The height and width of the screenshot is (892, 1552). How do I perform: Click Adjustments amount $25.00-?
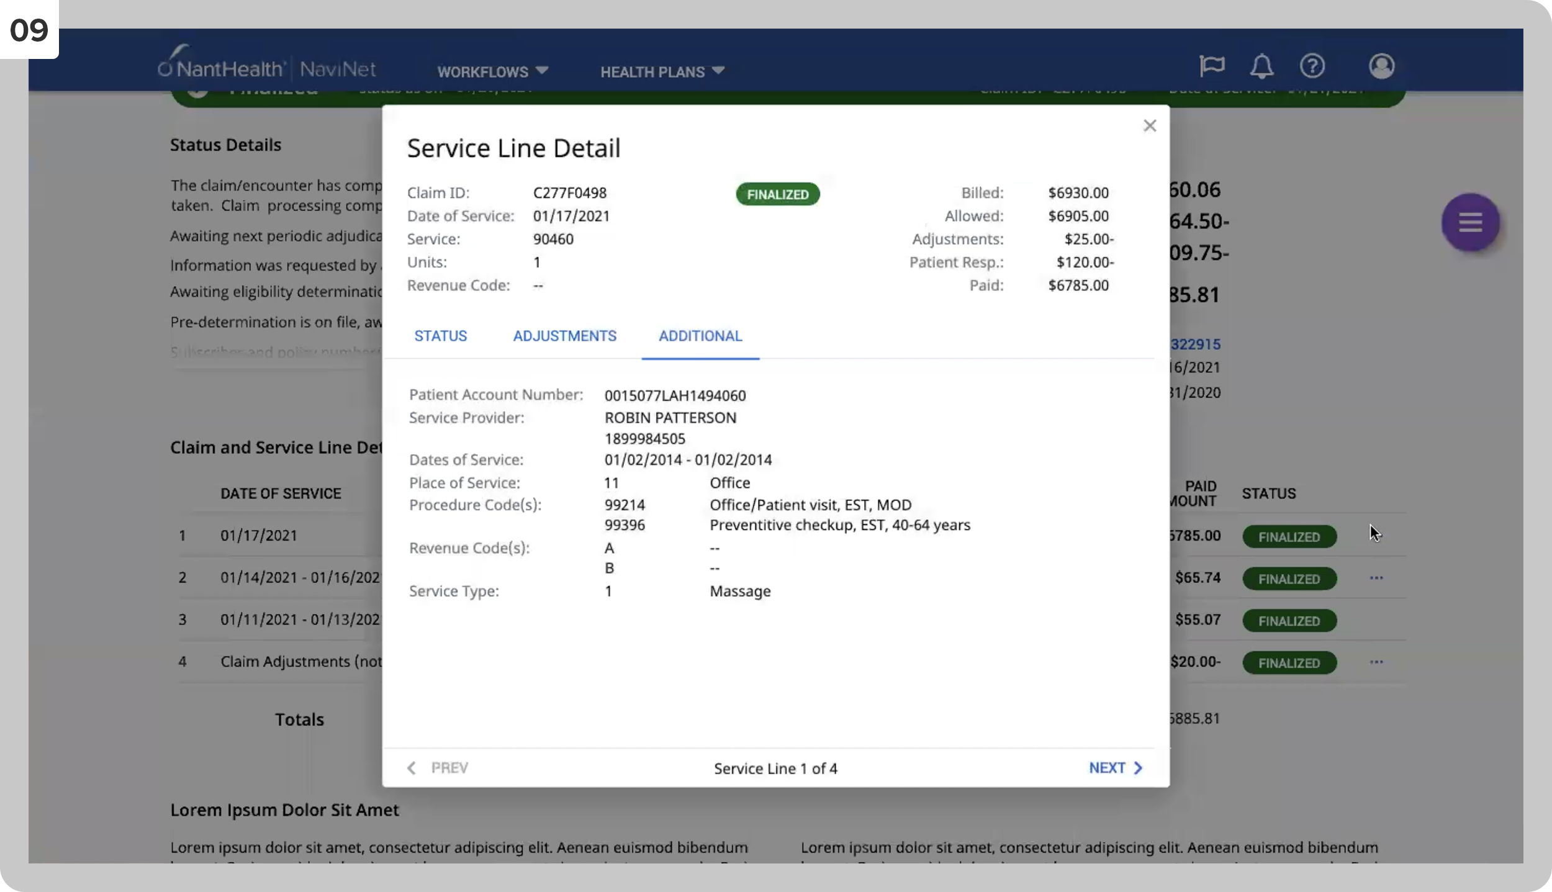coord(1089,239)
